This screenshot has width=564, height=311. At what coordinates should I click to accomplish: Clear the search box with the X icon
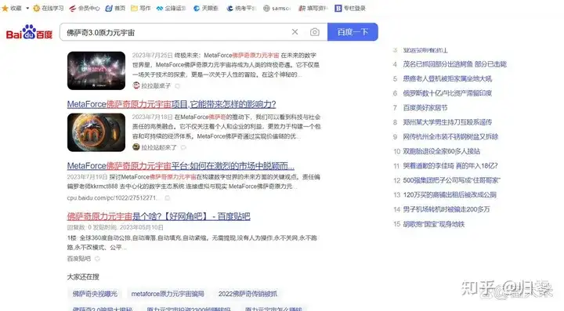click(295, 32)
